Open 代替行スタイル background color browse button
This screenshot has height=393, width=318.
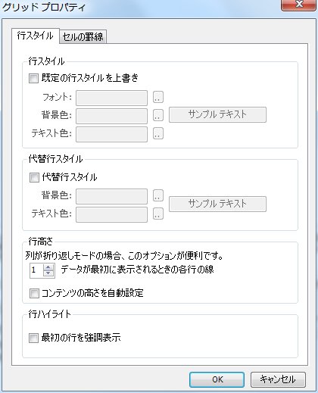click(x=158, y=195)
